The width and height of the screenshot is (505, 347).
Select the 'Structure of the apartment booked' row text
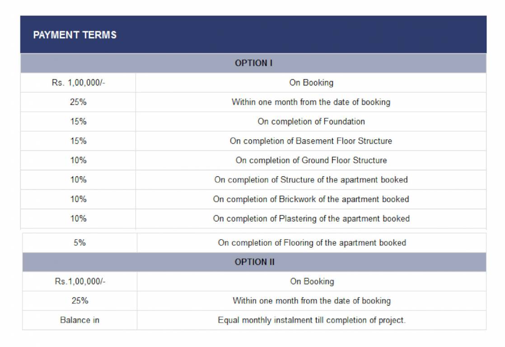(311, 180)
